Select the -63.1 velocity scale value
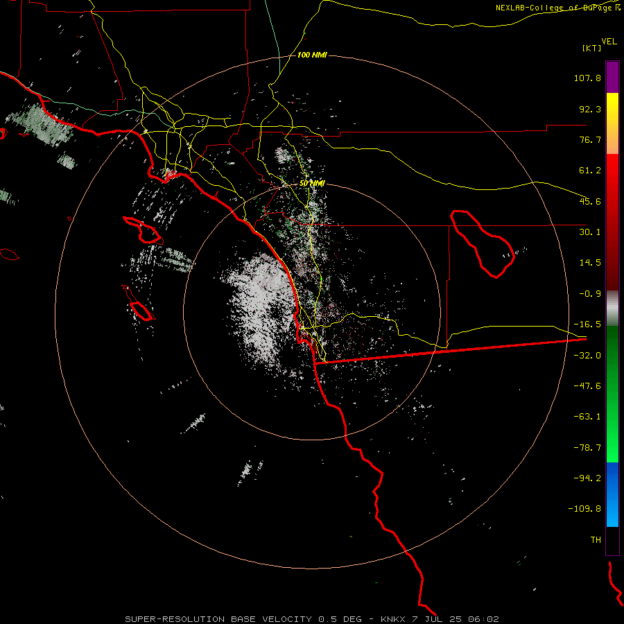 (x=587, y=417)
